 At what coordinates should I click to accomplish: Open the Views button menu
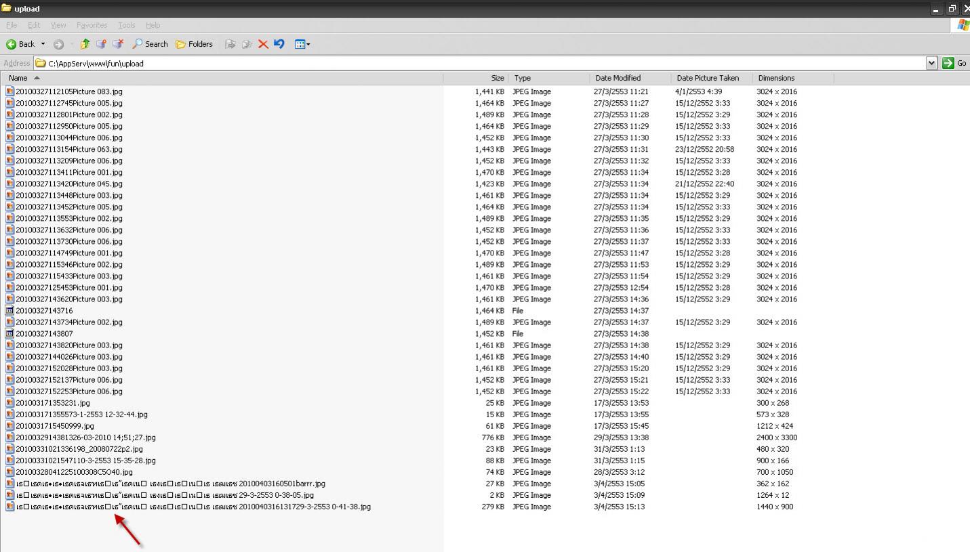[x=302, y=44]
